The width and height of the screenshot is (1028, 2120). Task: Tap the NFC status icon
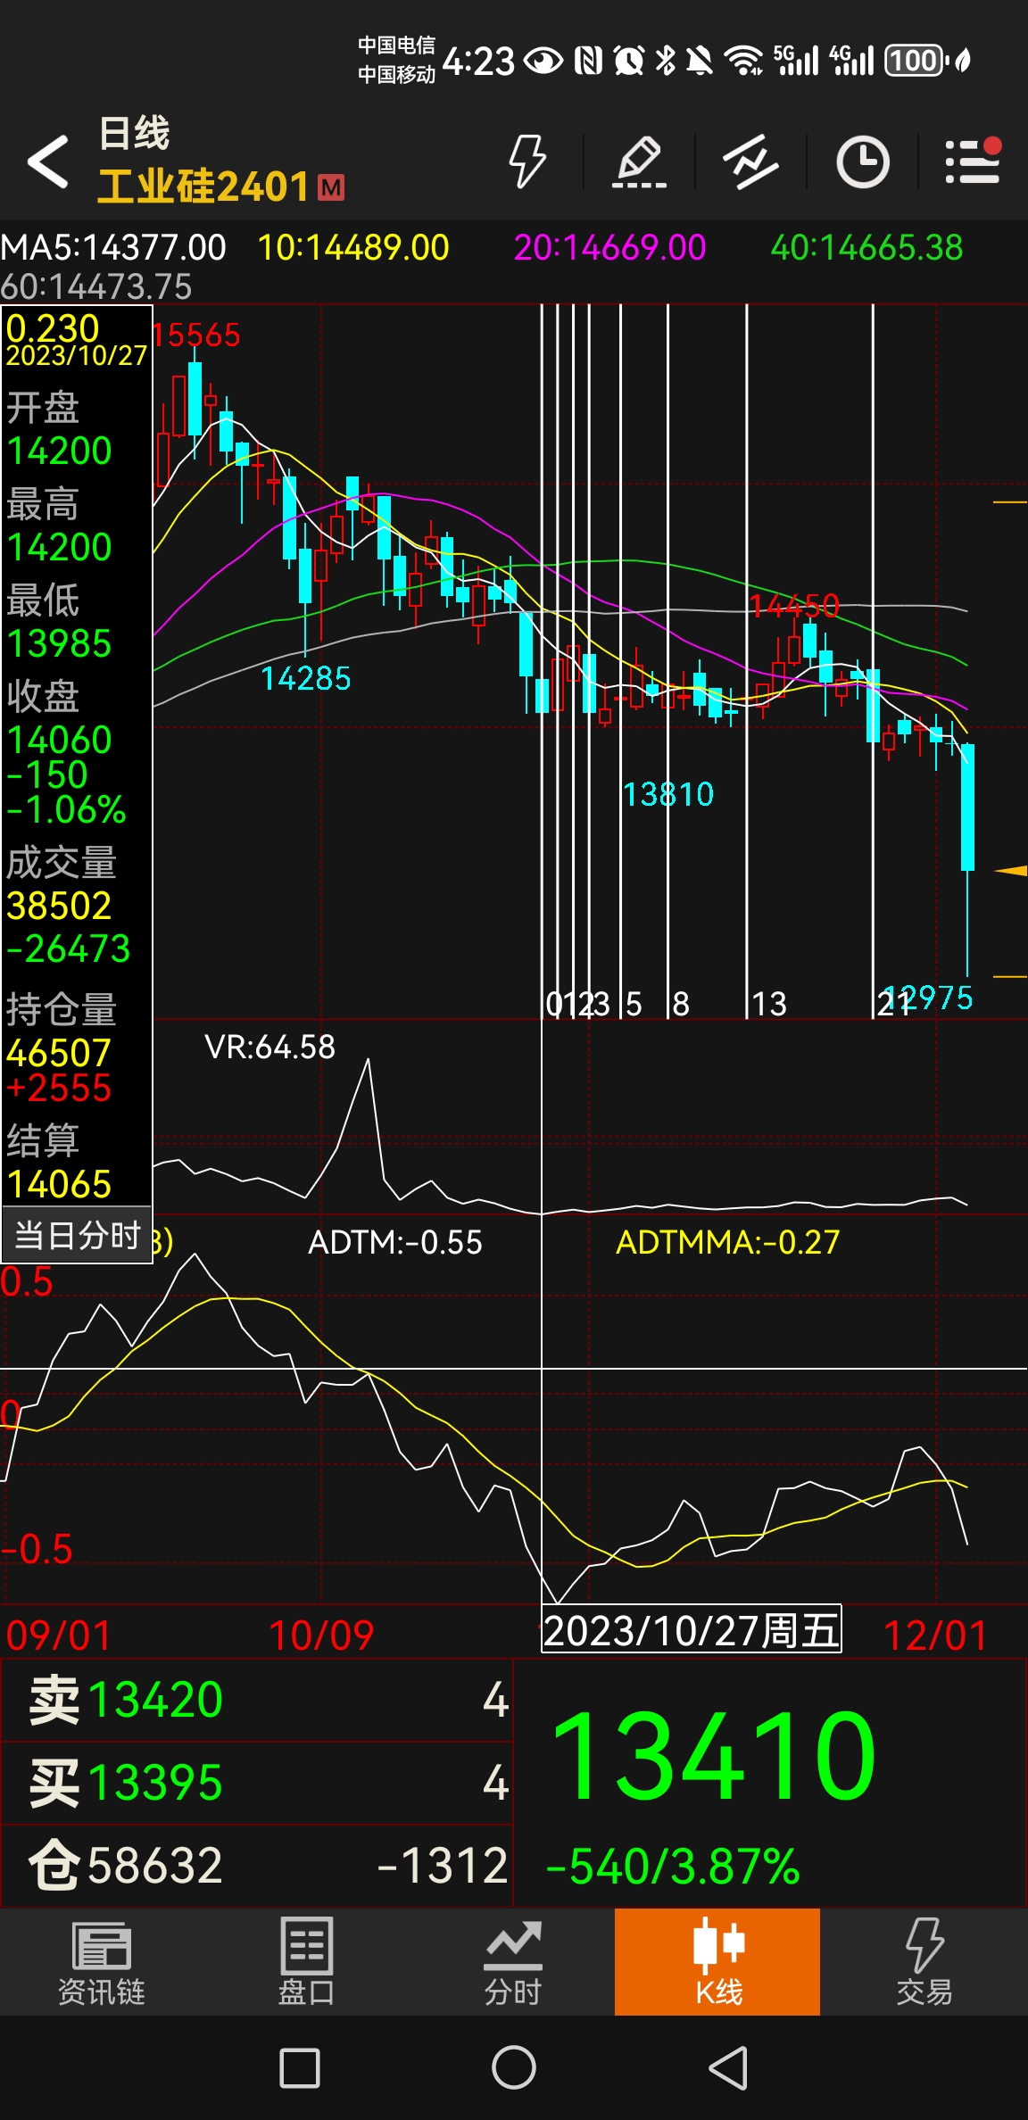tap(588, 61)
